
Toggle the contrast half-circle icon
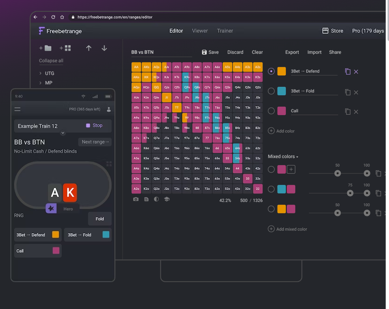(x=156, y=199)
